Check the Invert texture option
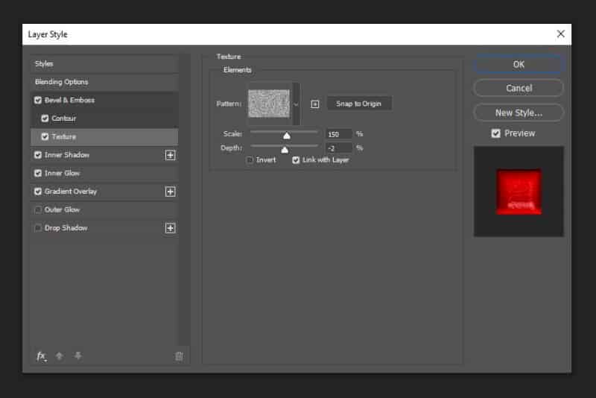Viewport: 596px width, 398px height. [x=250, y=160]
